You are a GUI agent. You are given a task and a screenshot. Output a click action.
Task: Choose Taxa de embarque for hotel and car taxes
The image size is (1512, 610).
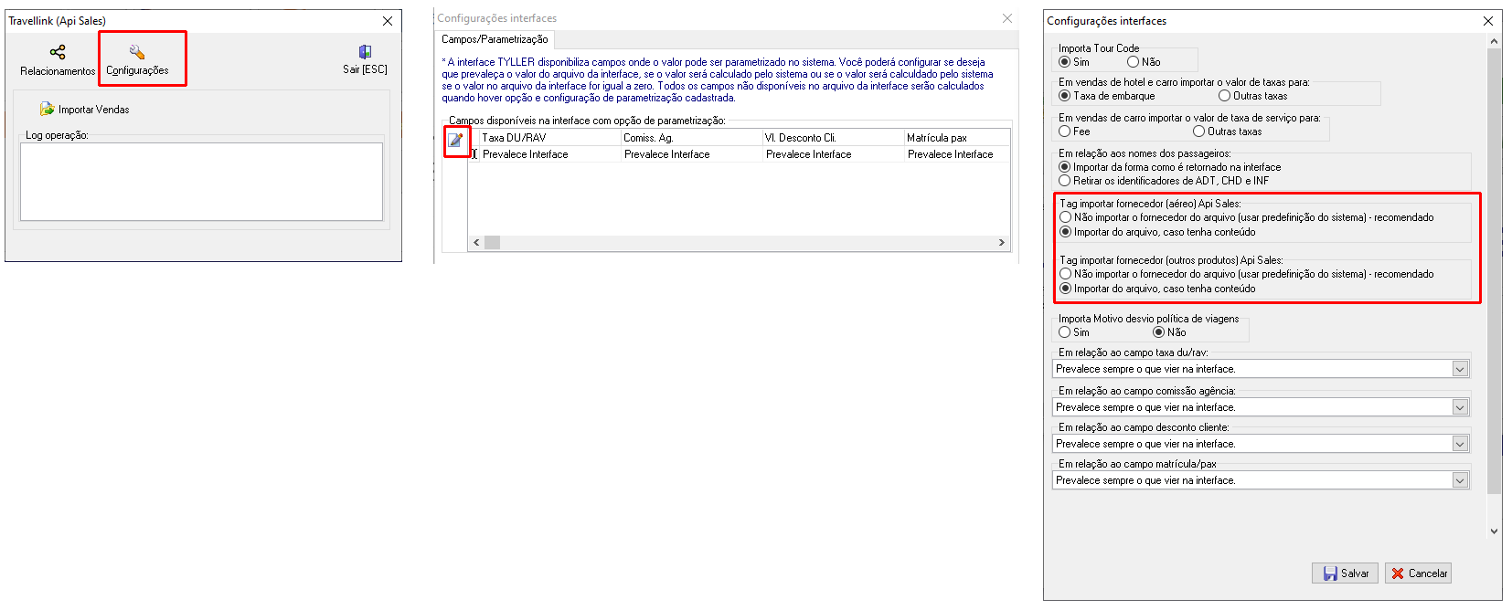[x=1064, y=96]
